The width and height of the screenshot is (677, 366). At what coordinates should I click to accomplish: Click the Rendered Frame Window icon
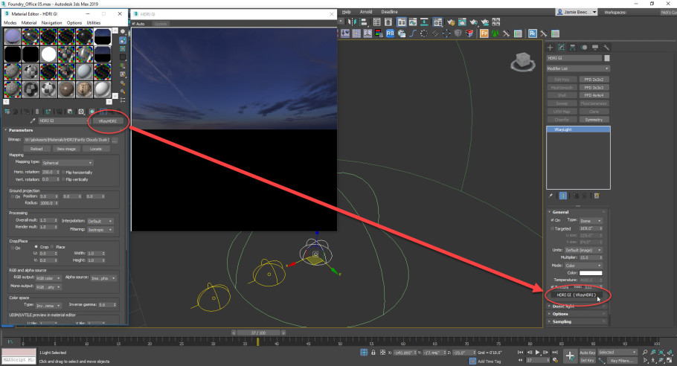coord(462,22)
